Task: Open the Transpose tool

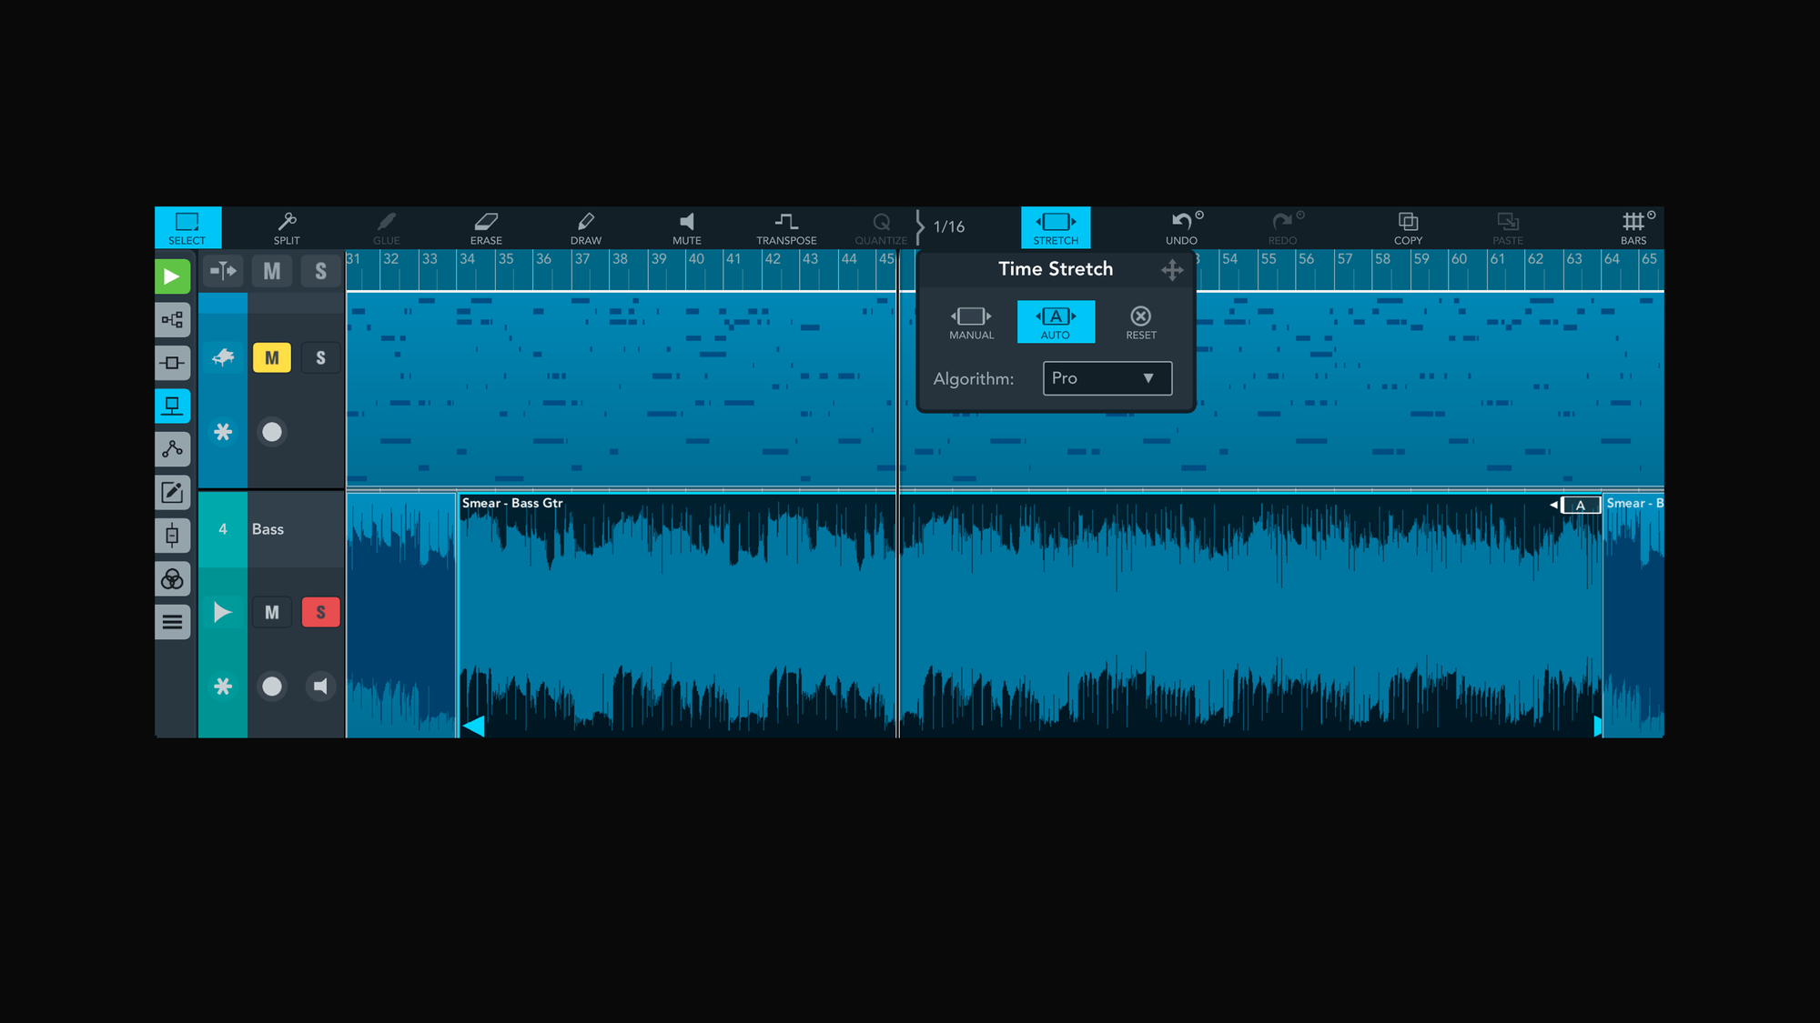Action: click(786, 227)
